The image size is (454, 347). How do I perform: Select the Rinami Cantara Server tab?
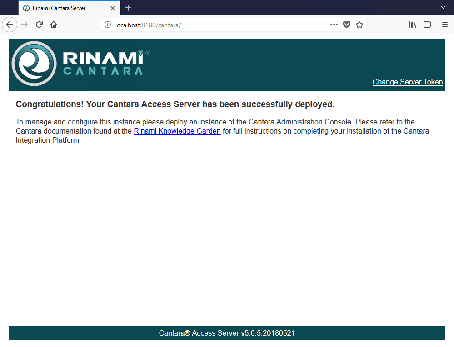(x=59, y=8)
